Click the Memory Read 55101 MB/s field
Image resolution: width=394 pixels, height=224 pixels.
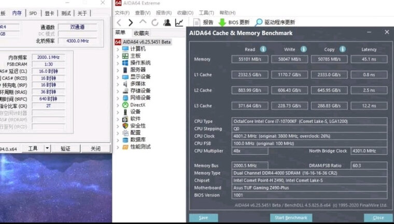point(250,59)
